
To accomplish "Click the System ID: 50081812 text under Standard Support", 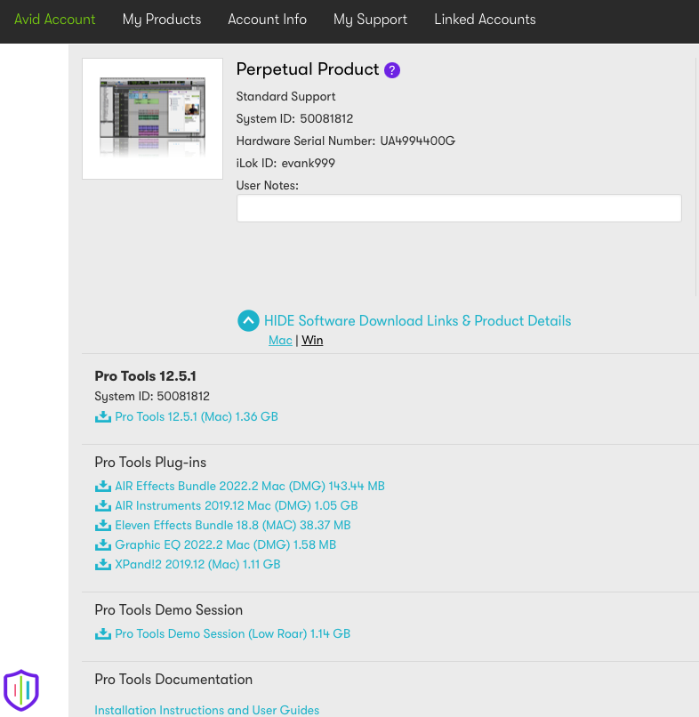I will coord(294,119).
